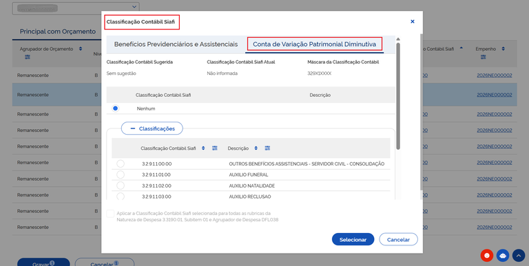The image size is (529, 266).
Task: Open first 2026NE000002 Empenho link
Action: pos(495,76)
